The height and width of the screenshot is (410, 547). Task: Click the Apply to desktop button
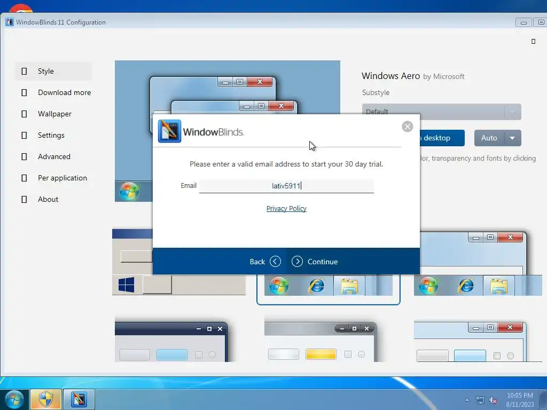[x=442, y=138]
